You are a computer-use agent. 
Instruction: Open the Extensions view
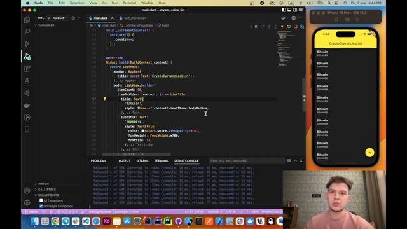(x=27, y=69)
